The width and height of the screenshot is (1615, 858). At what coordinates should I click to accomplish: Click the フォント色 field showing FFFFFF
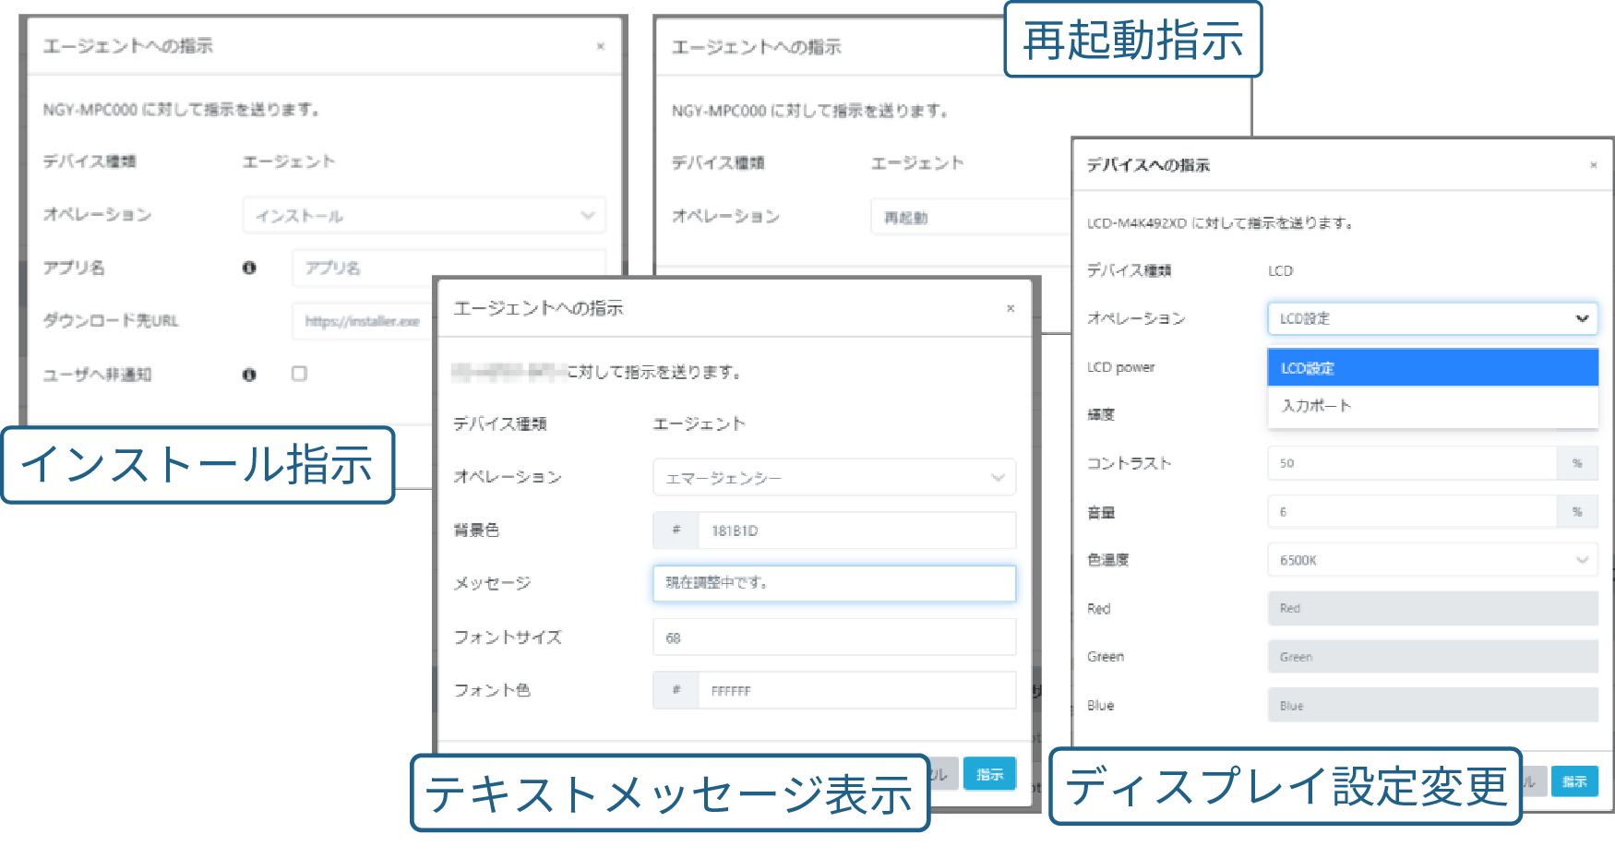856,690
